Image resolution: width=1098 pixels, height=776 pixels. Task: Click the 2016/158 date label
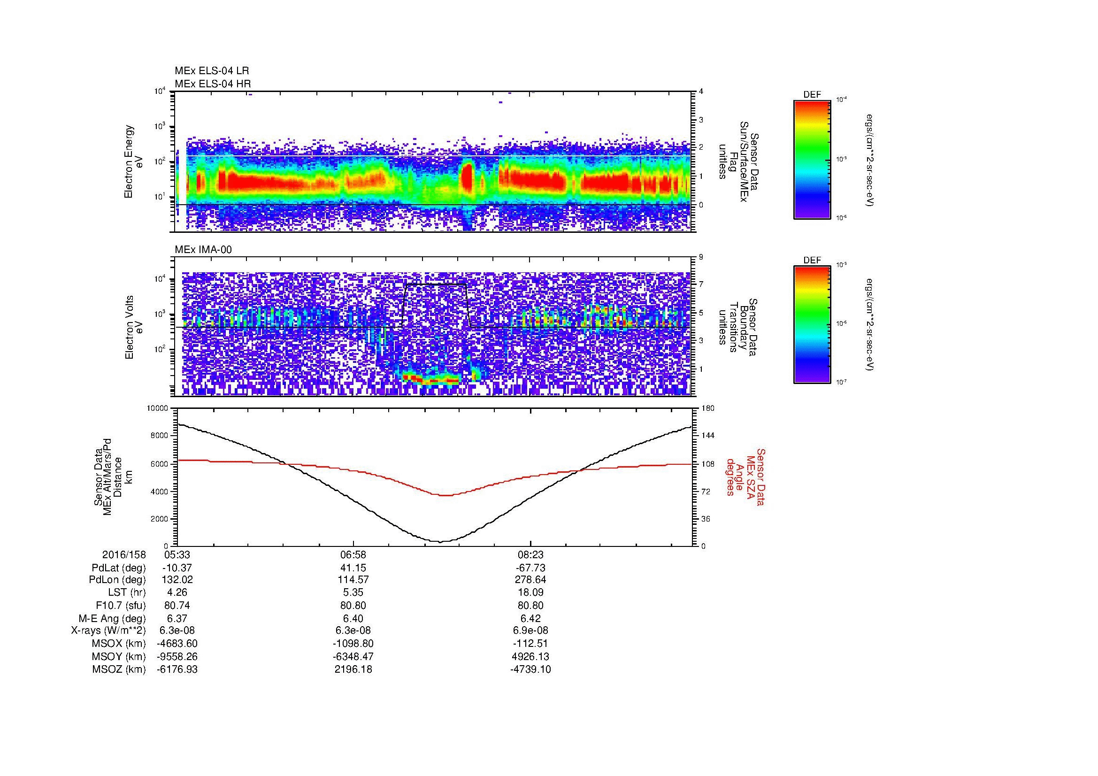click(124, 554)
